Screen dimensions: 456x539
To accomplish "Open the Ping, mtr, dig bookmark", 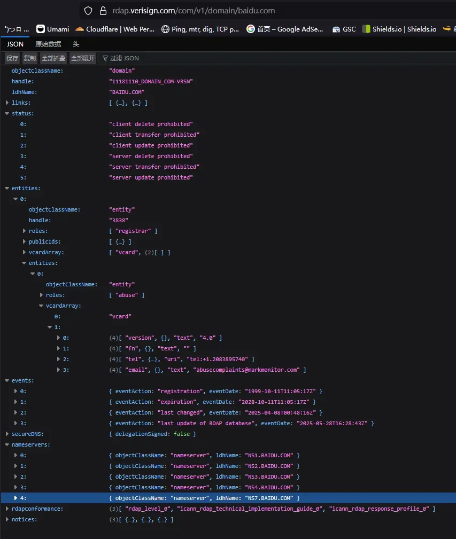I will 200,29.
